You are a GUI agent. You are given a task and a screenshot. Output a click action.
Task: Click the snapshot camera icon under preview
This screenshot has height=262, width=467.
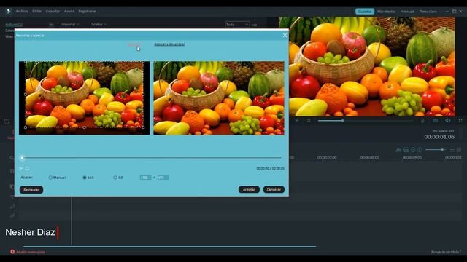coord(436,120)
